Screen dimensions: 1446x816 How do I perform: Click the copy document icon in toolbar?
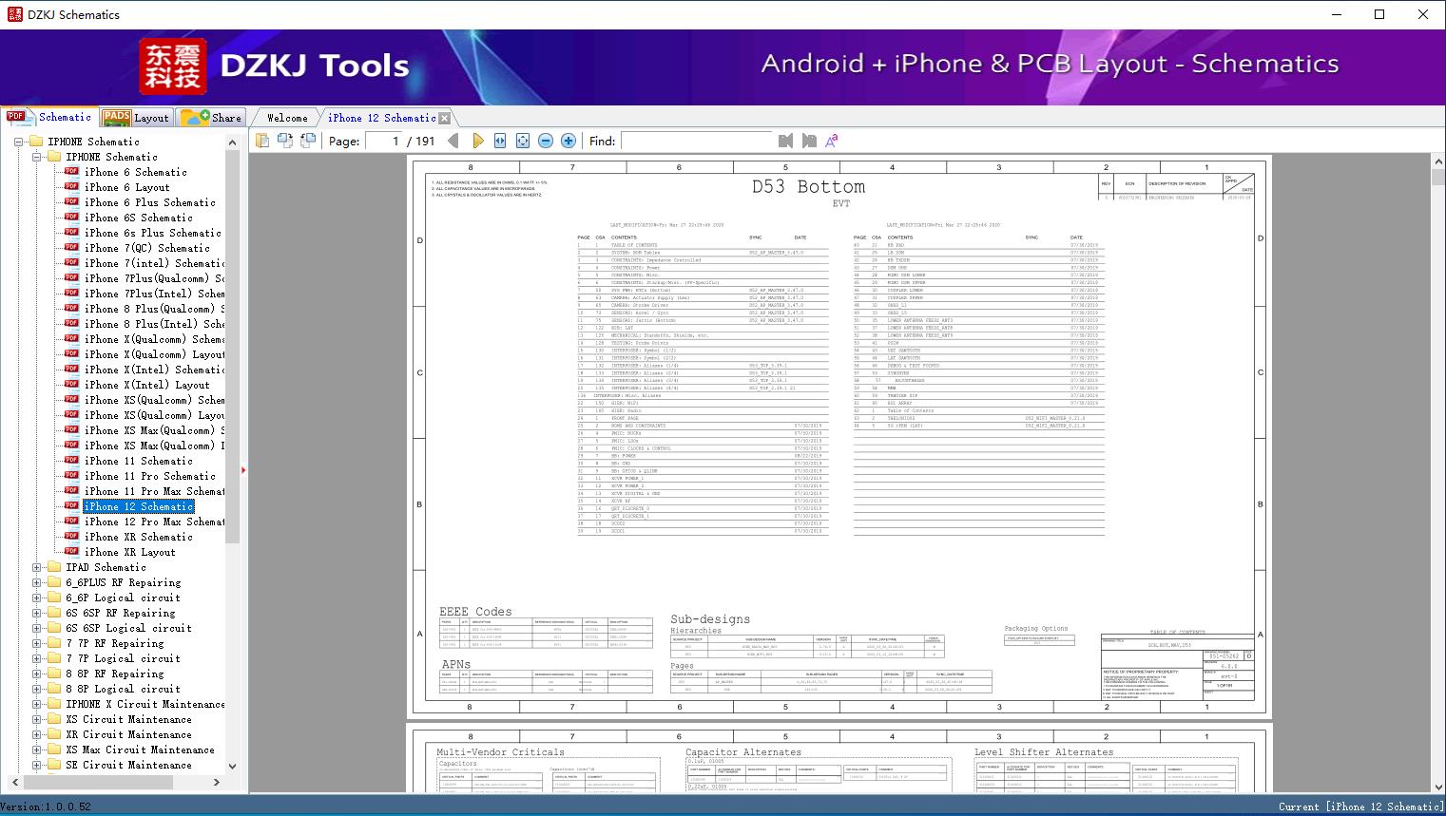[262, 141]
